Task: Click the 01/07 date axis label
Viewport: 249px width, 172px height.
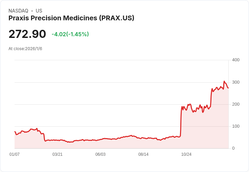Action: click(x=15, y=154)
